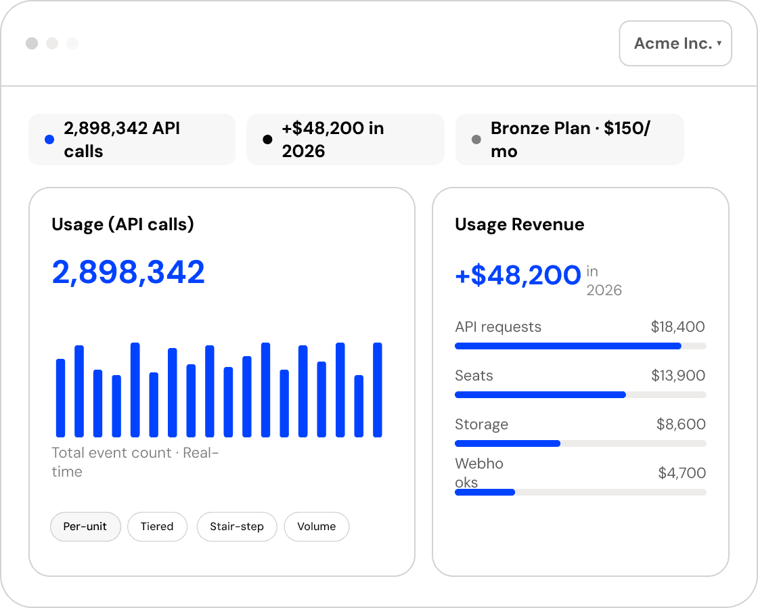Click the $8,600 Storage amount

click(x=681, y=425)
